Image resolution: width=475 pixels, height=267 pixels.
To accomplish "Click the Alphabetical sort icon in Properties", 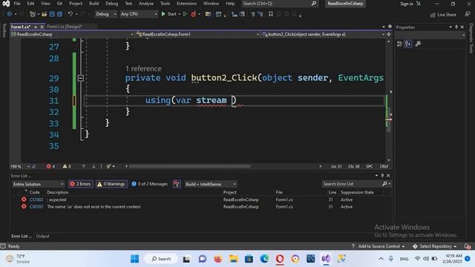I will tap(408, 44).
